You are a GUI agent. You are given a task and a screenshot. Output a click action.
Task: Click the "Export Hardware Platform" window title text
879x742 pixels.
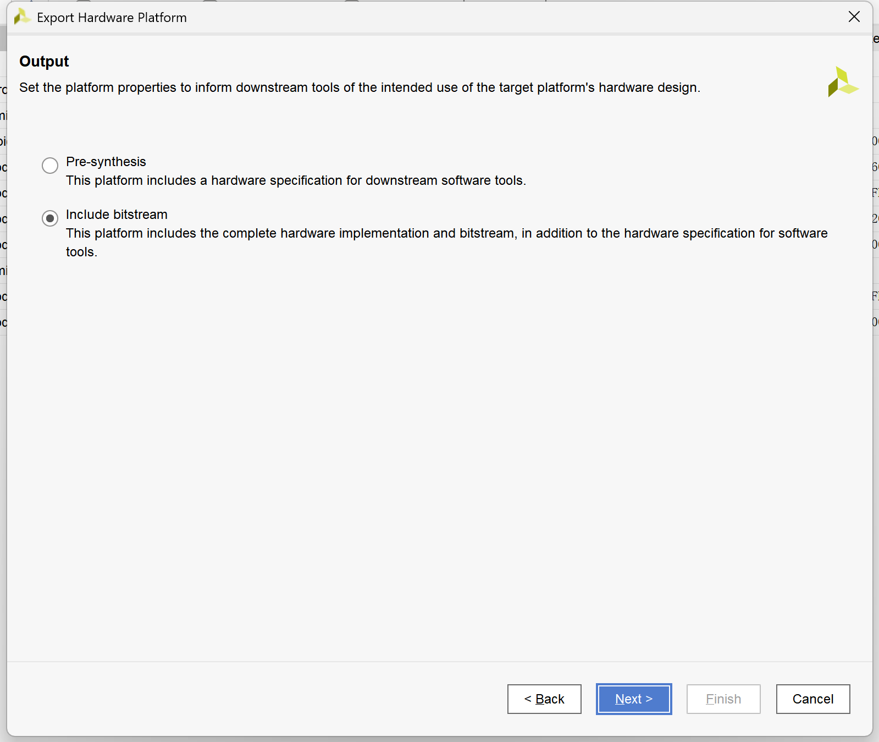tap(112, 18)
